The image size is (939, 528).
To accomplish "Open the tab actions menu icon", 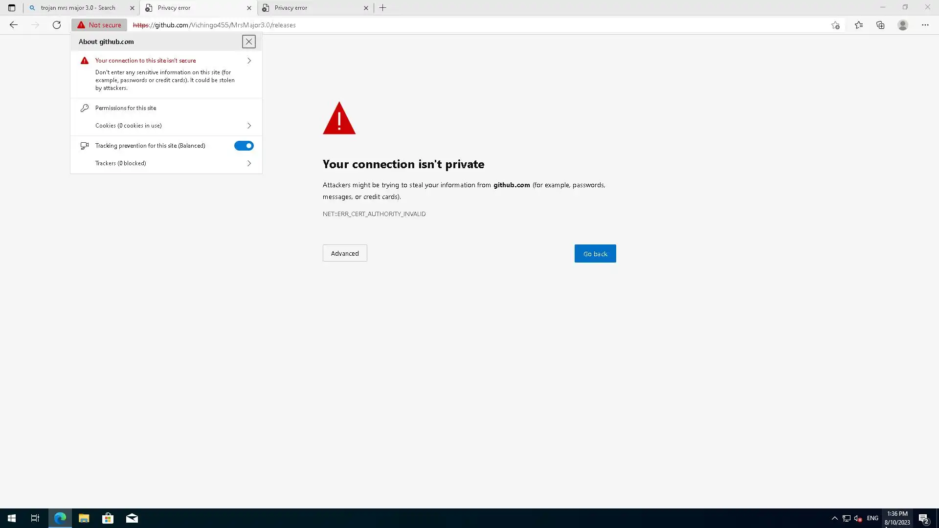I will click(x=12, y=8).
